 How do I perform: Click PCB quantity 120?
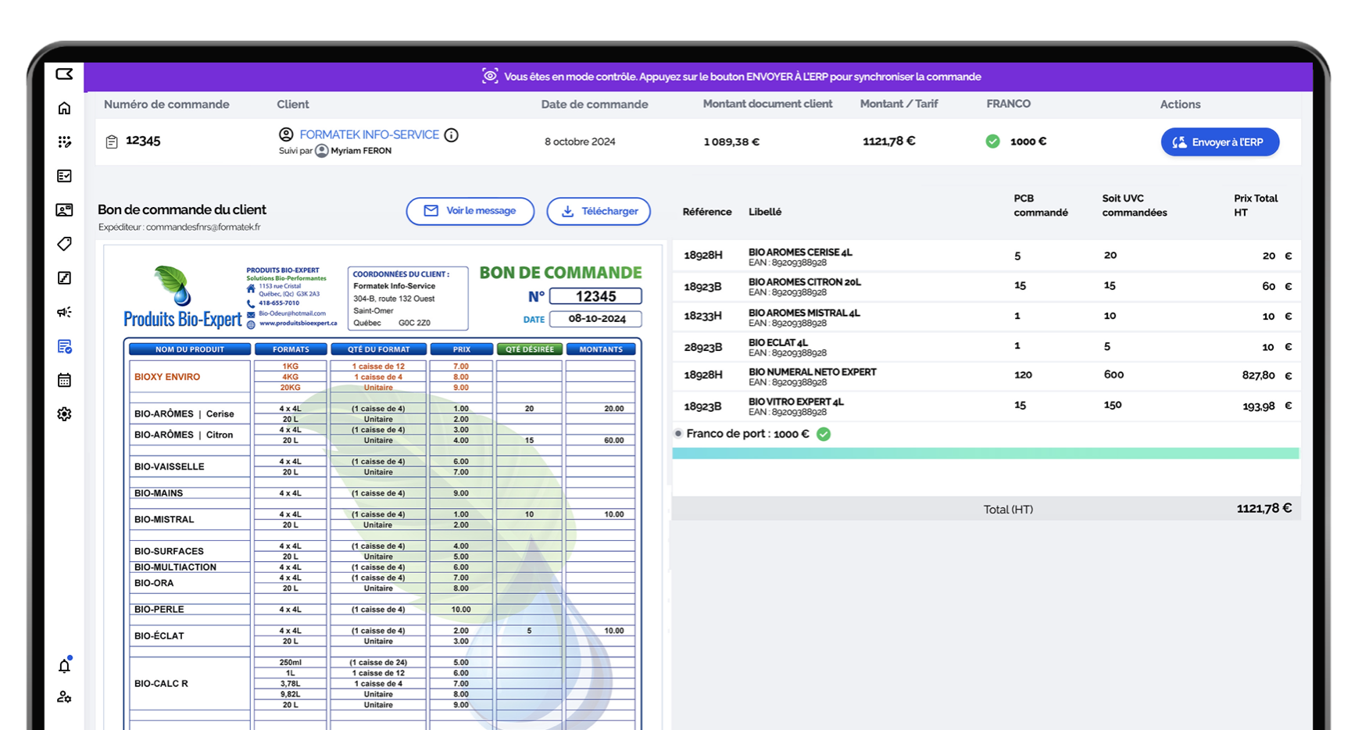click(x=1023, y=374)
